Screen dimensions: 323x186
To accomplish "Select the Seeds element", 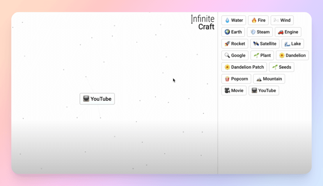I will tap(282, 67).
